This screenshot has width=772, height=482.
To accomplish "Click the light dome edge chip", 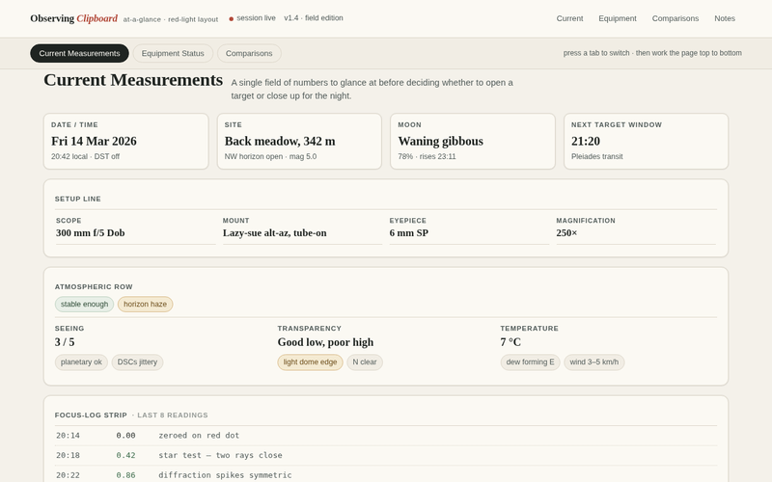I will pos(310,362).
